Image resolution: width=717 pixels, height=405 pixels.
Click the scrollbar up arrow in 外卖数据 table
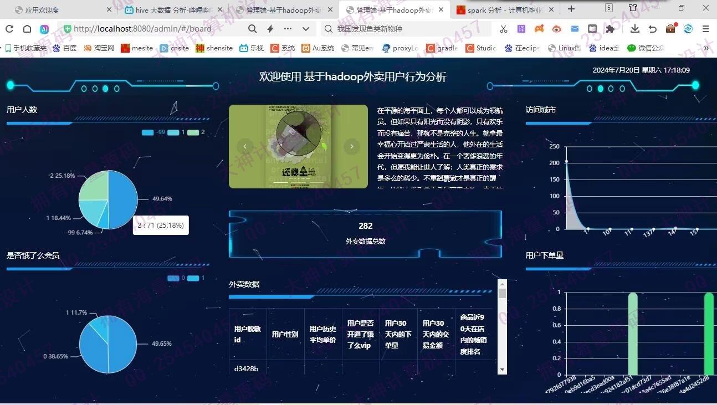[503, 283]
